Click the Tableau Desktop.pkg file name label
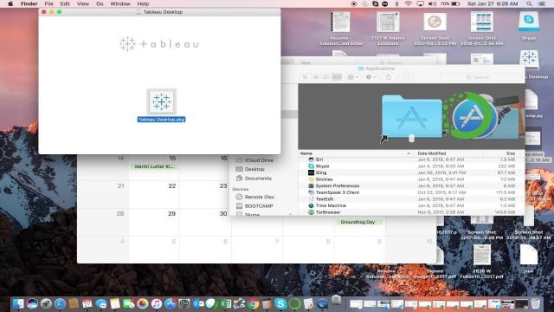 click(x=162, y=120)
